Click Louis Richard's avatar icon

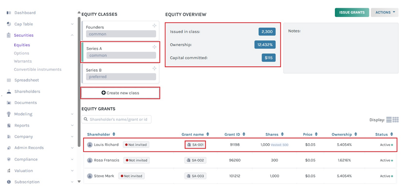90,145
